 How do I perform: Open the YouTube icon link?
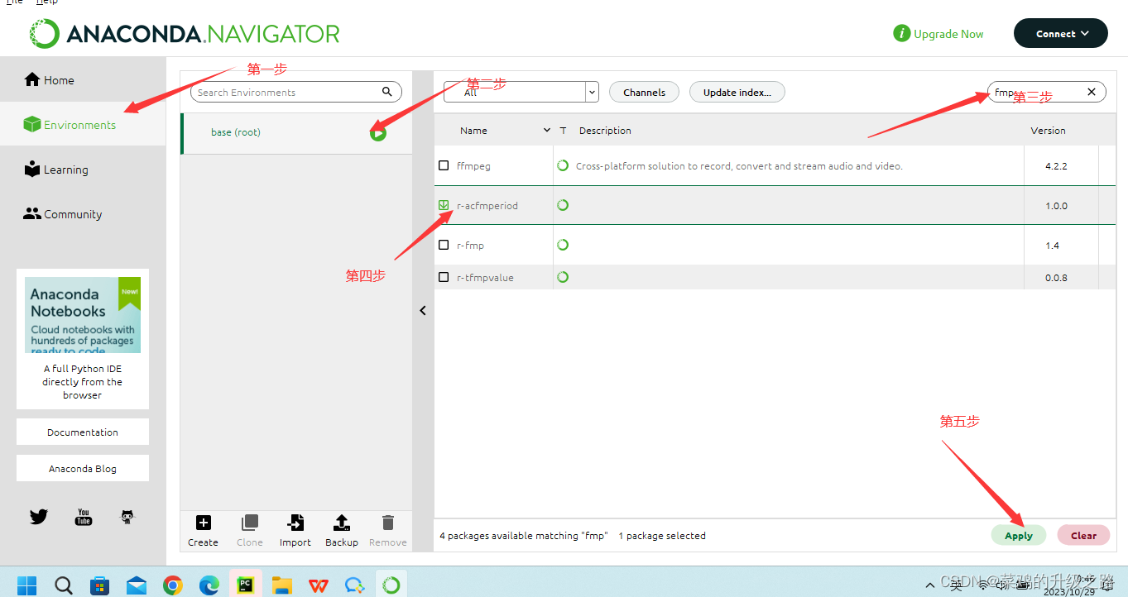(x=84, y=517)
